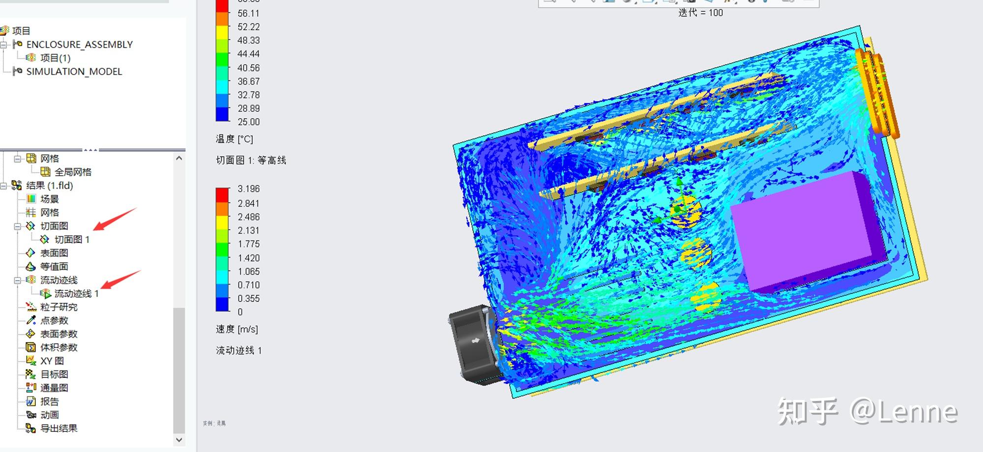Click the 切面图 1: 等高线 legend caption
The image size is (983, 452).
pos(251,160)
